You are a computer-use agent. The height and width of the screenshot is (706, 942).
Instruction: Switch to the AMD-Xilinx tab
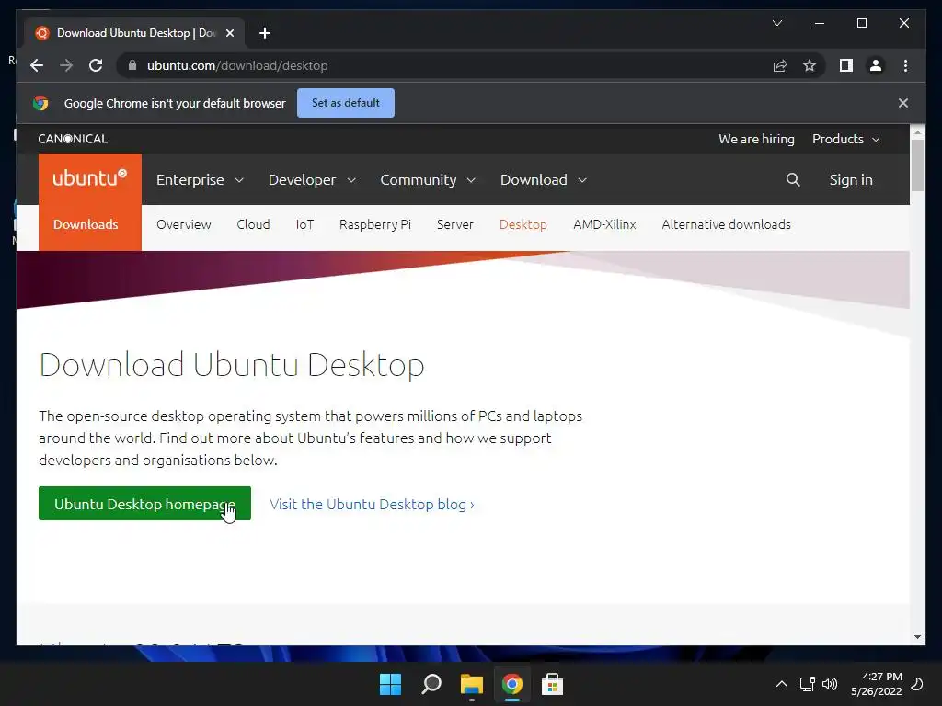(604, 224)
